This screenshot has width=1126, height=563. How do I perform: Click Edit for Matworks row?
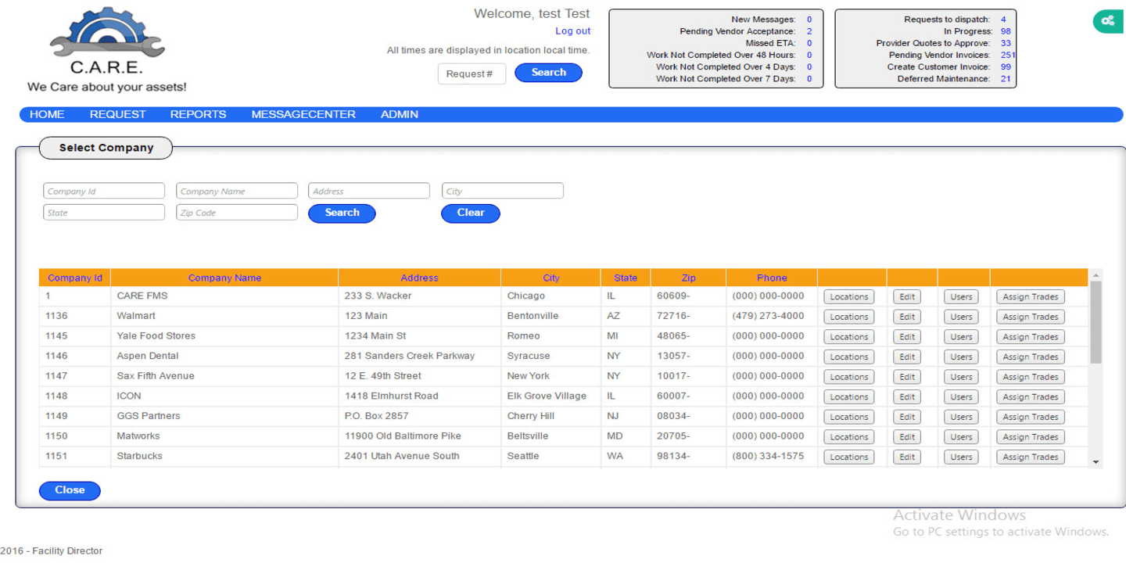click(907, 437)
